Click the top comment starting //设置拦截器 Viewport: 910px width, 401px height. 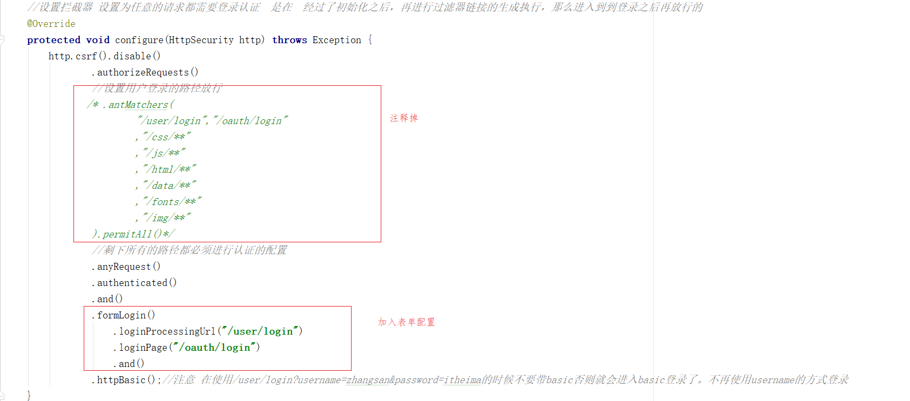point(365,7)
